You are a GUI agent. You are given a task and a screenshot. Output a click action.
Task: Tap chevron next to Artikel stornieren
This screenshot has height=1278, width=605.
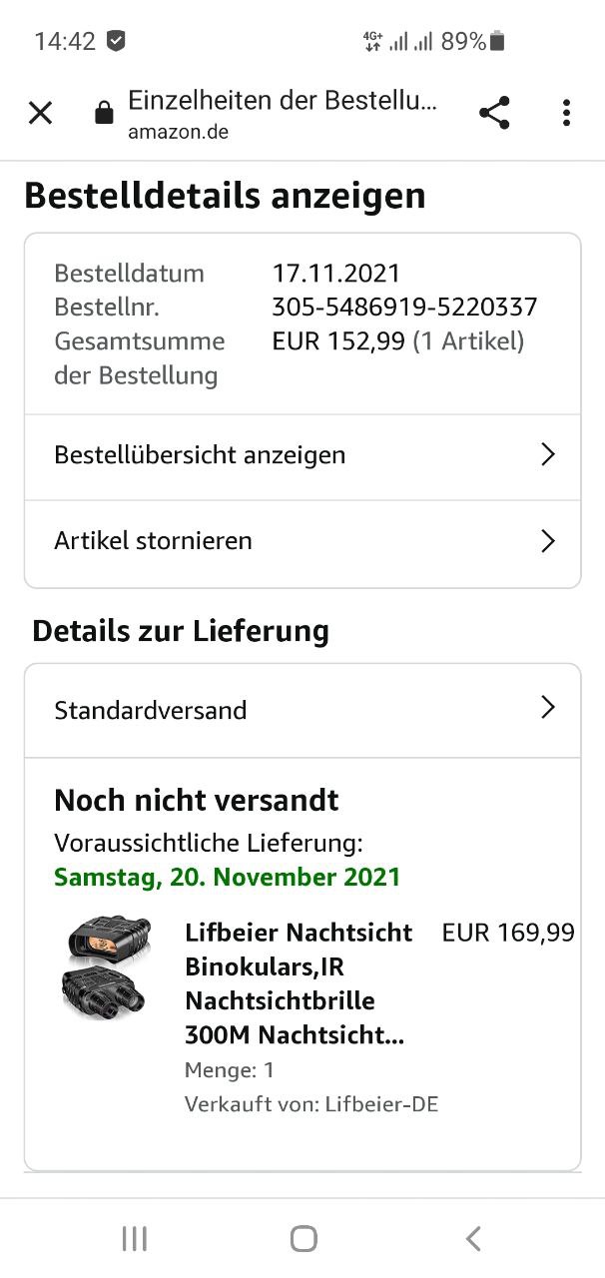547,541
